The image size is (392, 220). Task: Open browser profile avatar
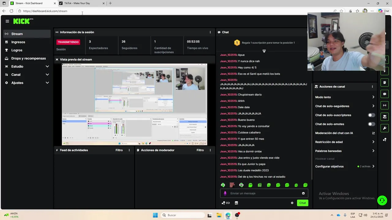click(365, 11)
